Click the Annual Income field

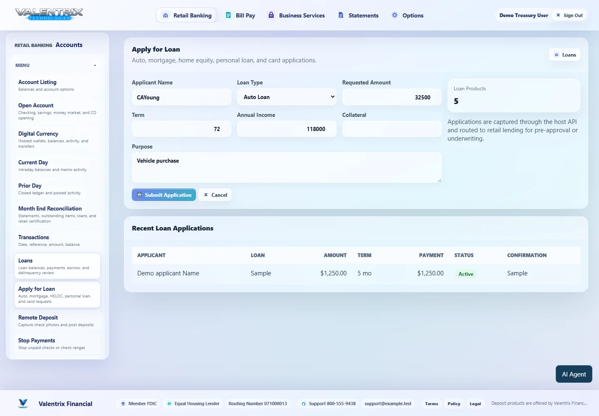point(287,129)
